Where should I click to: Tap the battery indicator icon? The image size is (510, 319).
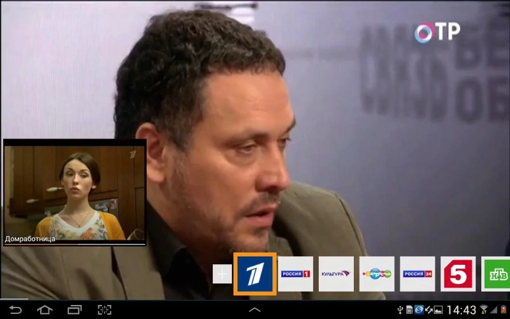point(504,310)
